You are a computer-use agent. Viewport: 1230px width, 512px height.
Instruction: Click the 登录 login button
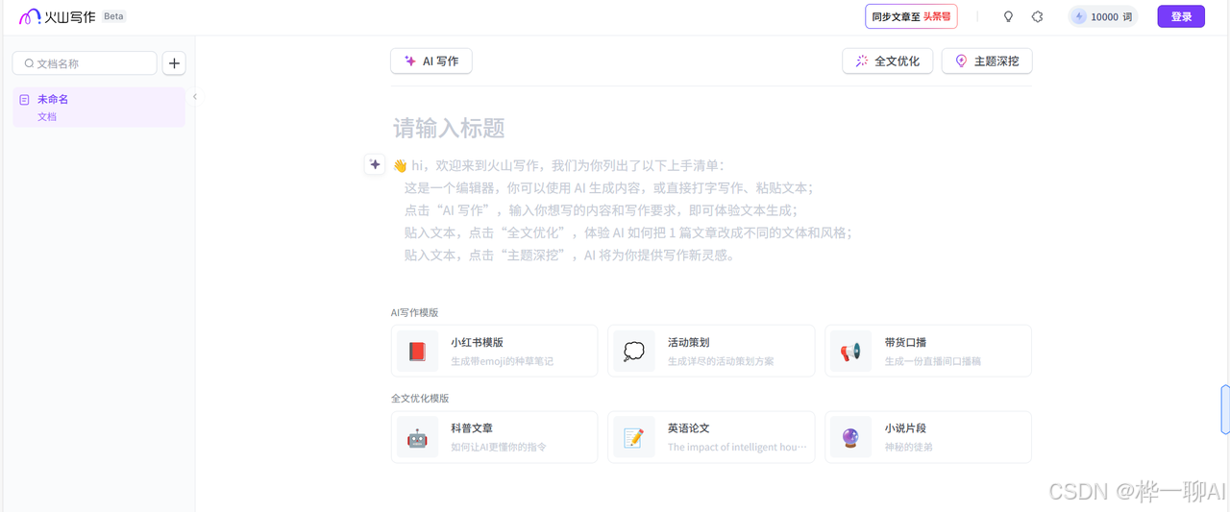click(1181, 16)
